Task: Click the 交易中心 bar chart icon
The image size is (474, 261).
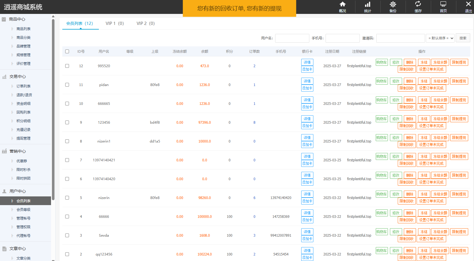Action: (x=4, y=77)
